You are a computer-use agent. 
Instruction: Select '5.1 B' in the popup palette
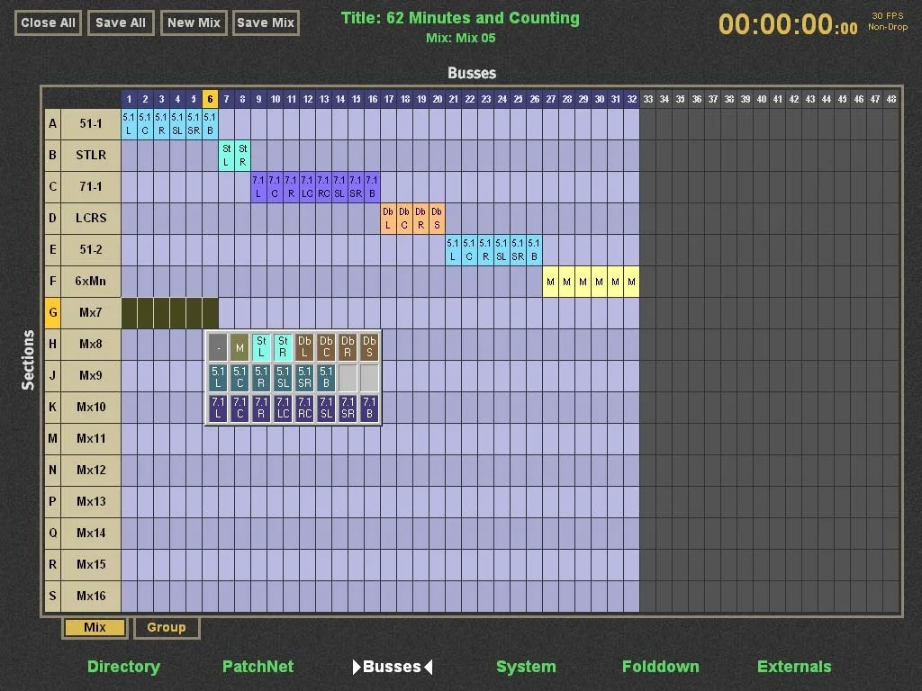[326, 378]
